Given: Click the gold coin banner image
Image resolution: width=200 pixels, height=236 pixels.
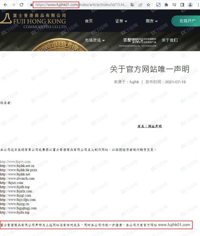Looking at the screenshot, I should tap(59, 45).
